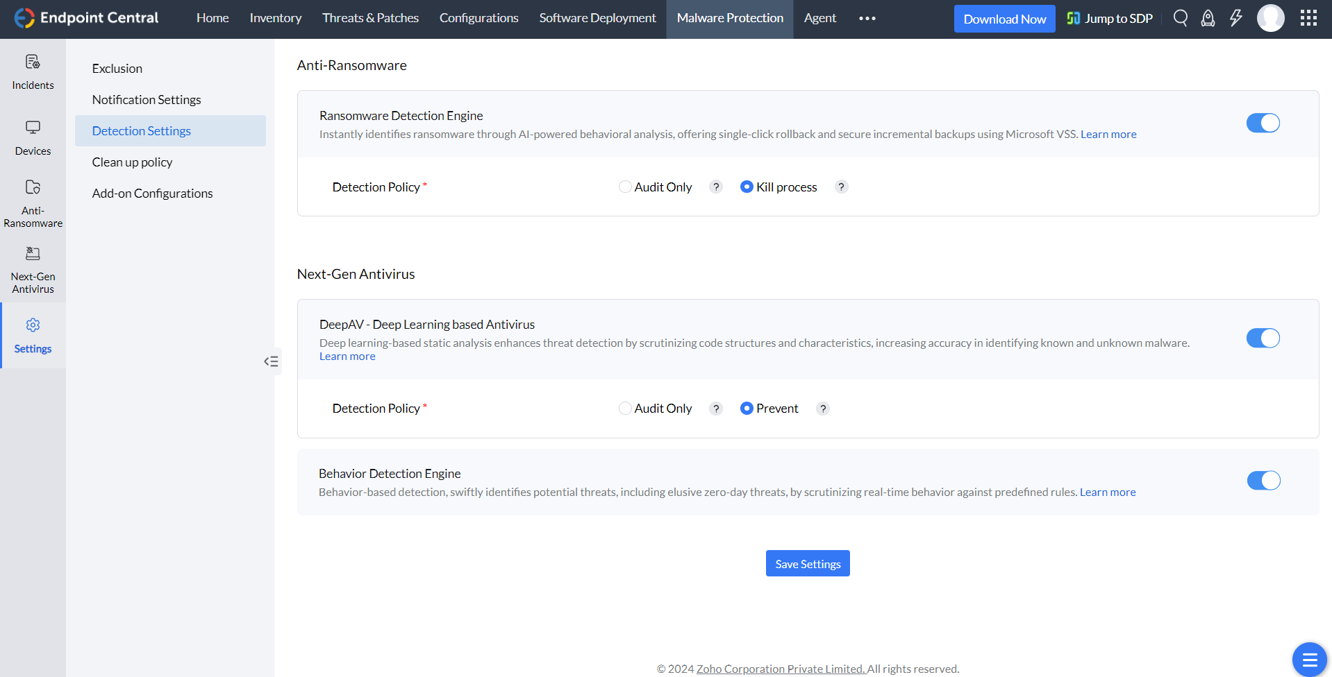1332x677 pixels.
Task: Collapse the settings side panel
Action: click(271, 361)
